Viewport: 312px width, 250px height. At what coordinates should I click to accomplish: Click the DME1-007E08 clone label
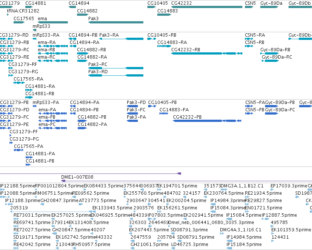pyautogui.click(x=77, y=177)
